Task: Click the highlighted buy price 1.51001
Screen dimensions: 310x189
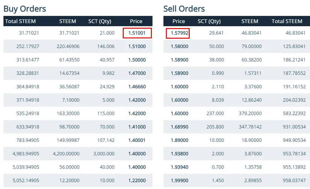Action: (137, 33)
